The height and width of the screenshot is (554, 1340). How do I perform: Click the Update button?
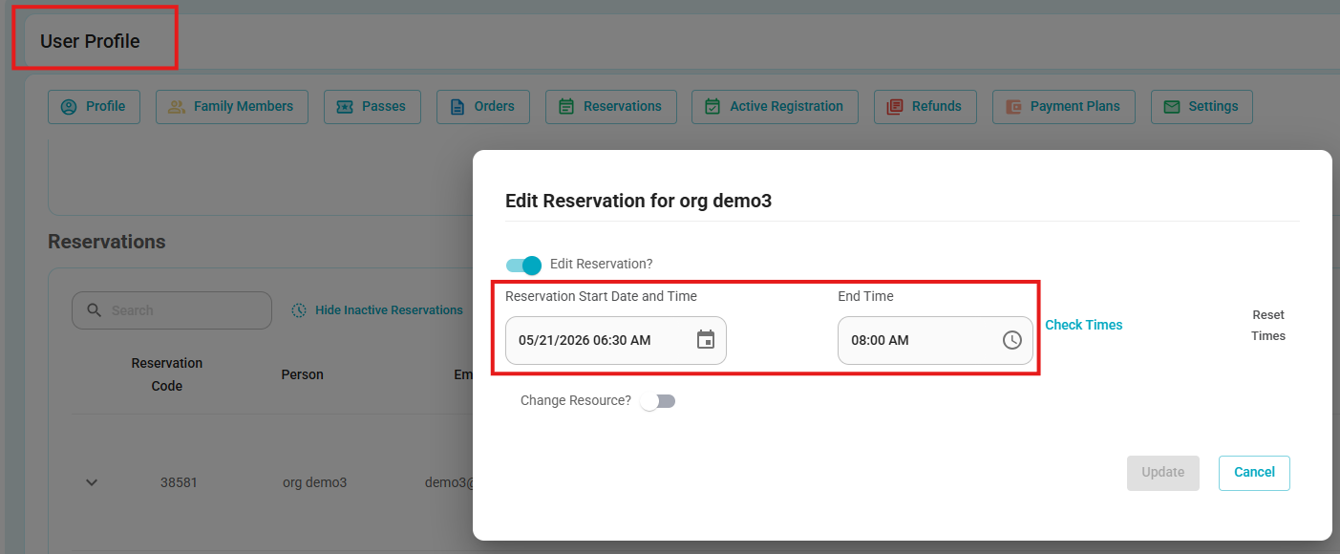click(x=1163, y=473)
